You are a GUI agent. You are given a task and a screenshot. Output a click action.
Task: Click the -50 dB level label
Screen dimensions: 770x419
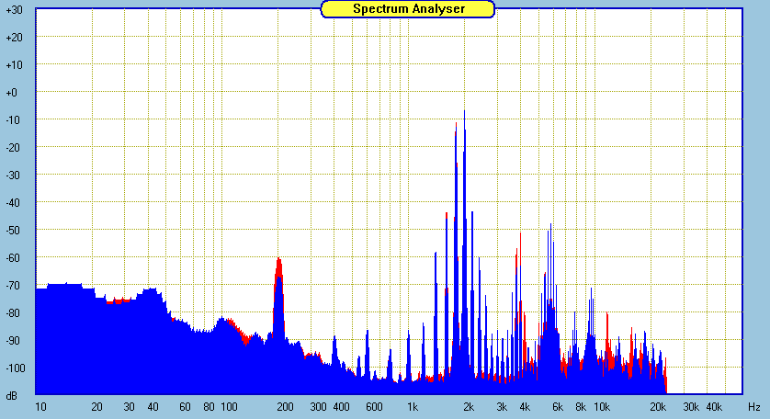click(x=14, y=231)
